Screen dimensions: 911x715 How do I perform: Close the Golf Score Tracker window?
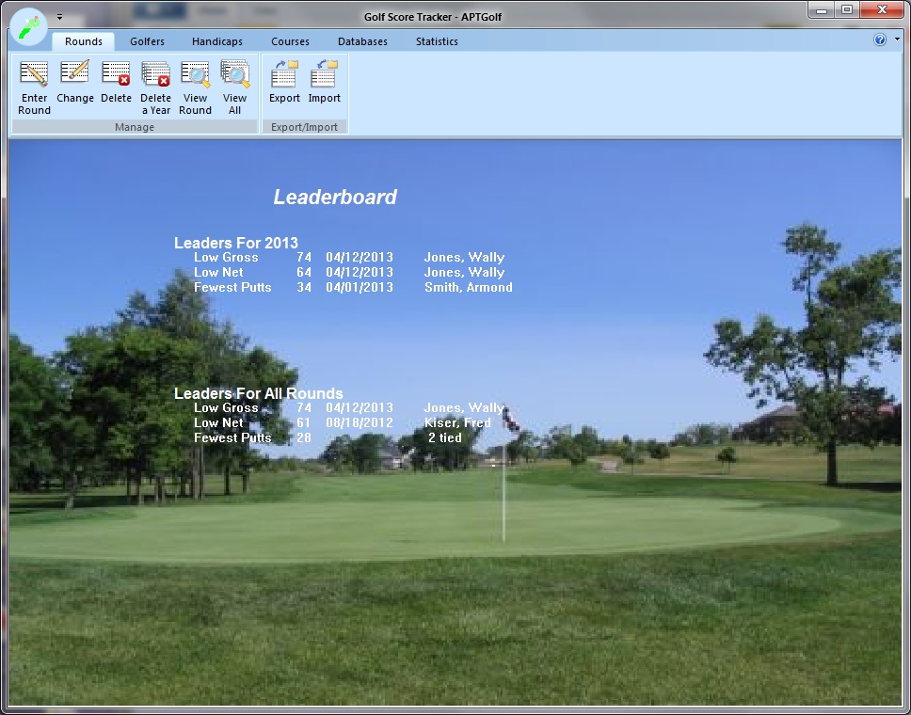882,10
